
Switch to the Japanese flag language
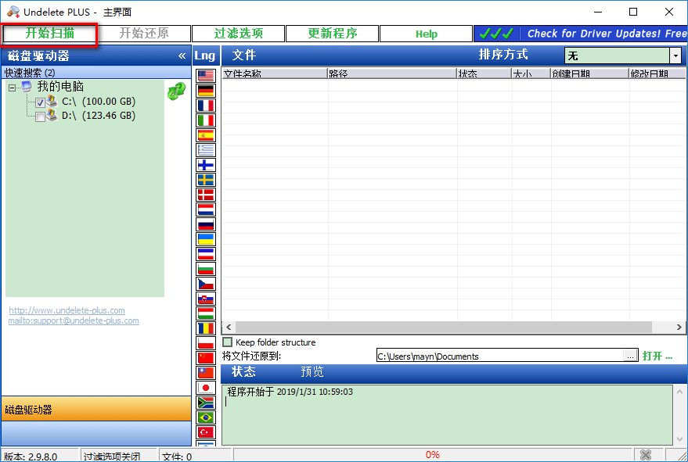coord(206,388)
